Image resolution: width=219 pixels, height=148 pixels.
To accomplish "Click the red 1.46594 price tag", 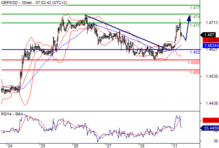I will tap(211, 40).
